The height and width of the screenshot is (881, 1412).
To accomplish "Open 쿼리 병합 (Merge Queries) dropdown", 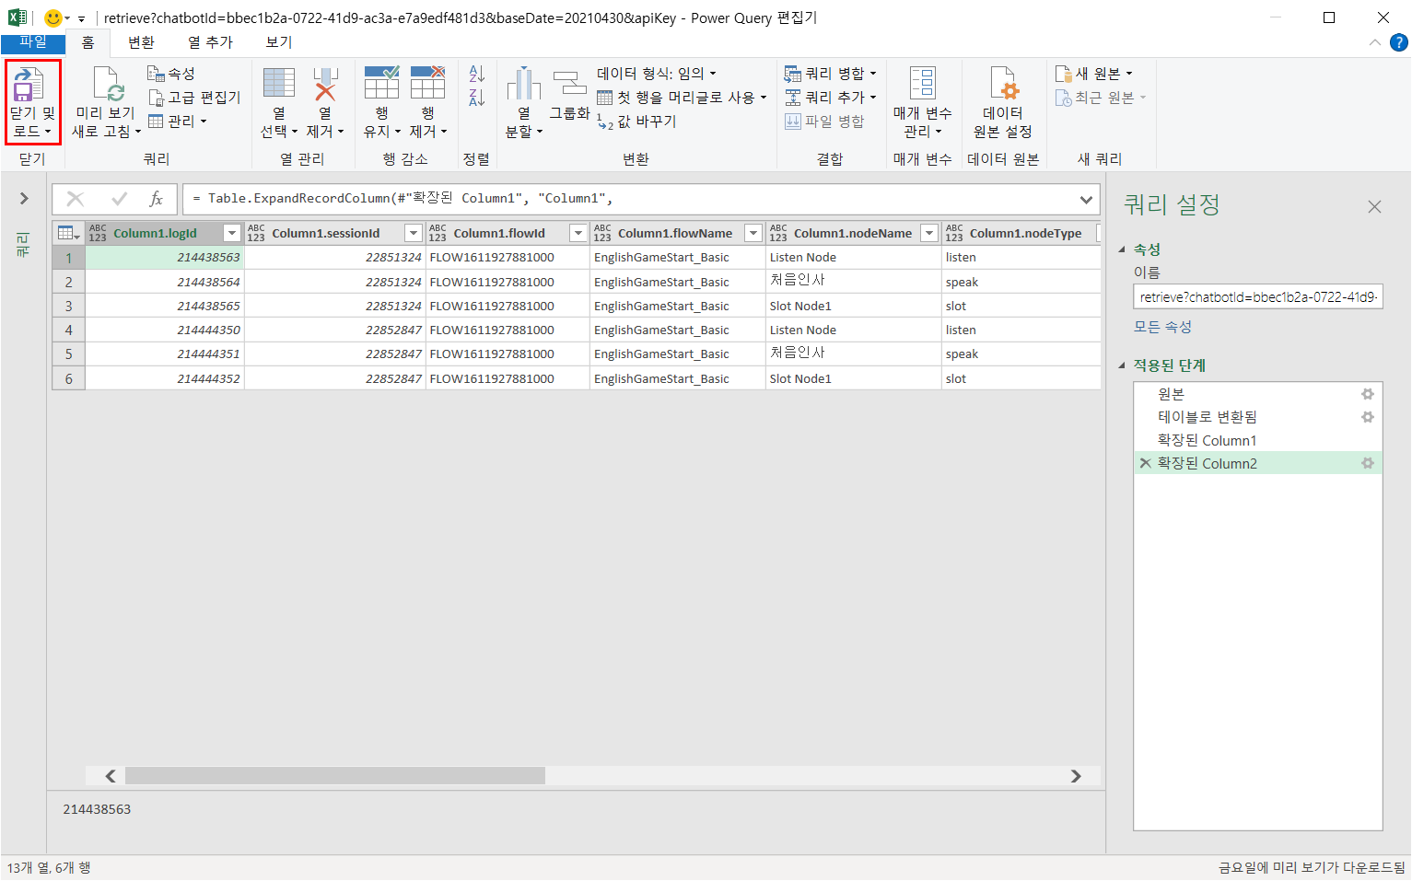I will coord(830,74).
